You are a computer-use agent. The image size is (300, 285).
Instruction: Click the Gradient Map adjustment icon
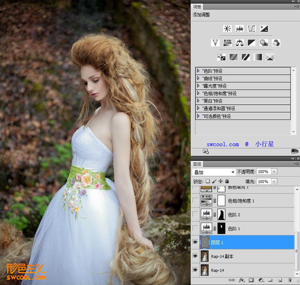[258, 57]
